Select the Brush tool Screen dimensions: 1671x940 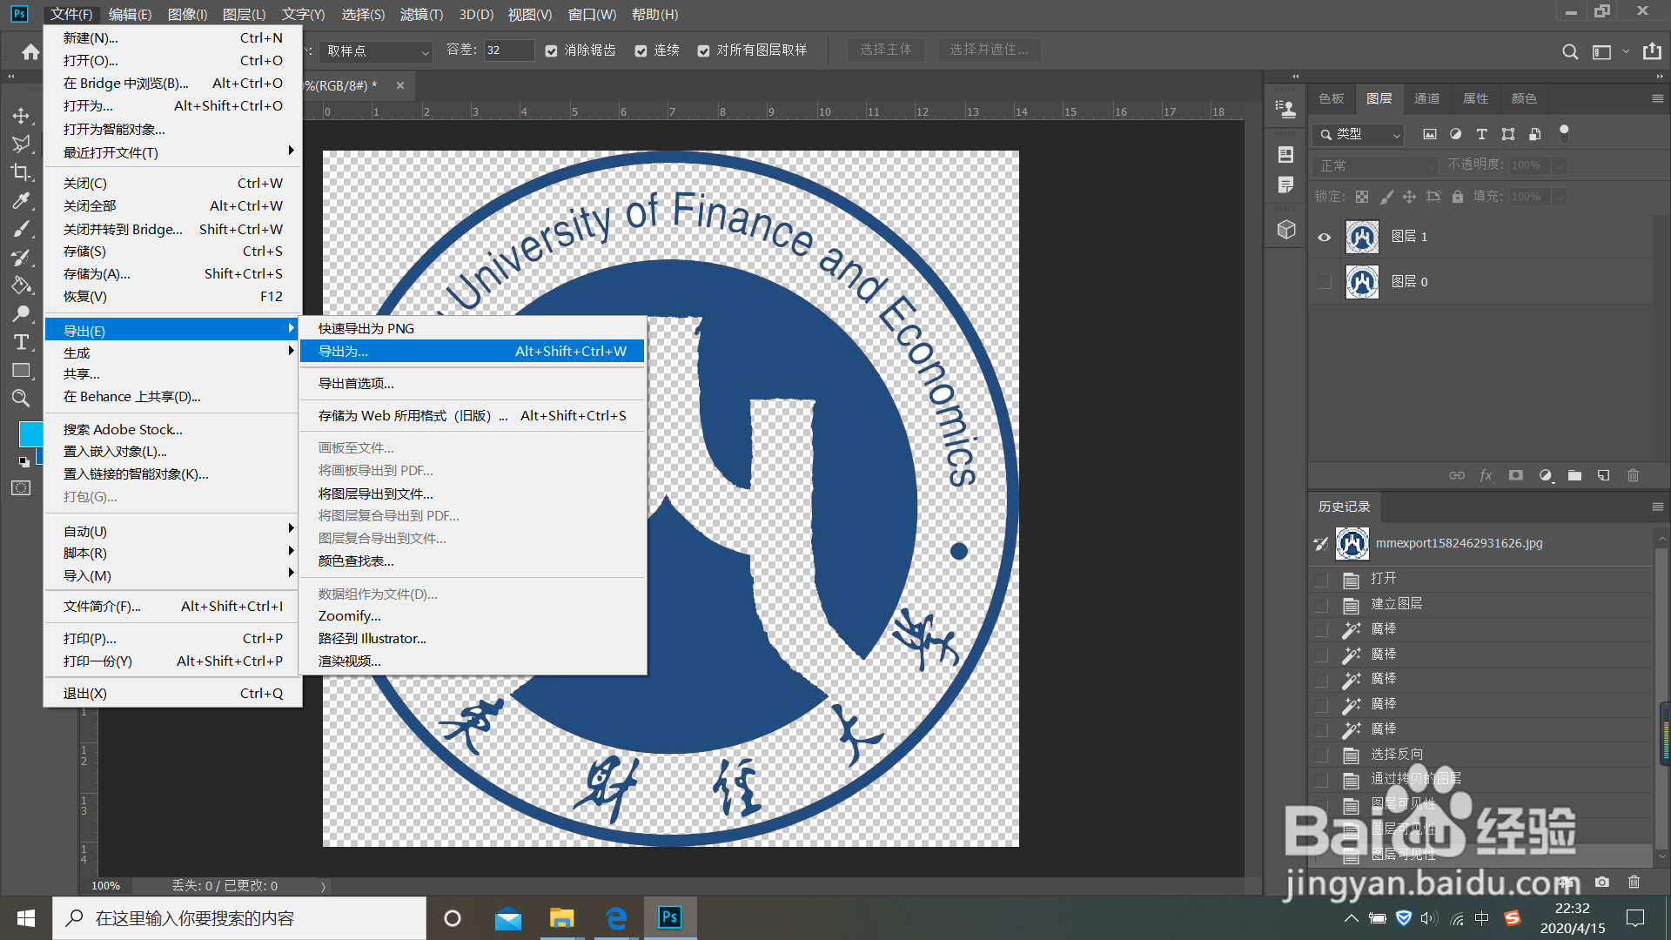pos(21,229)
